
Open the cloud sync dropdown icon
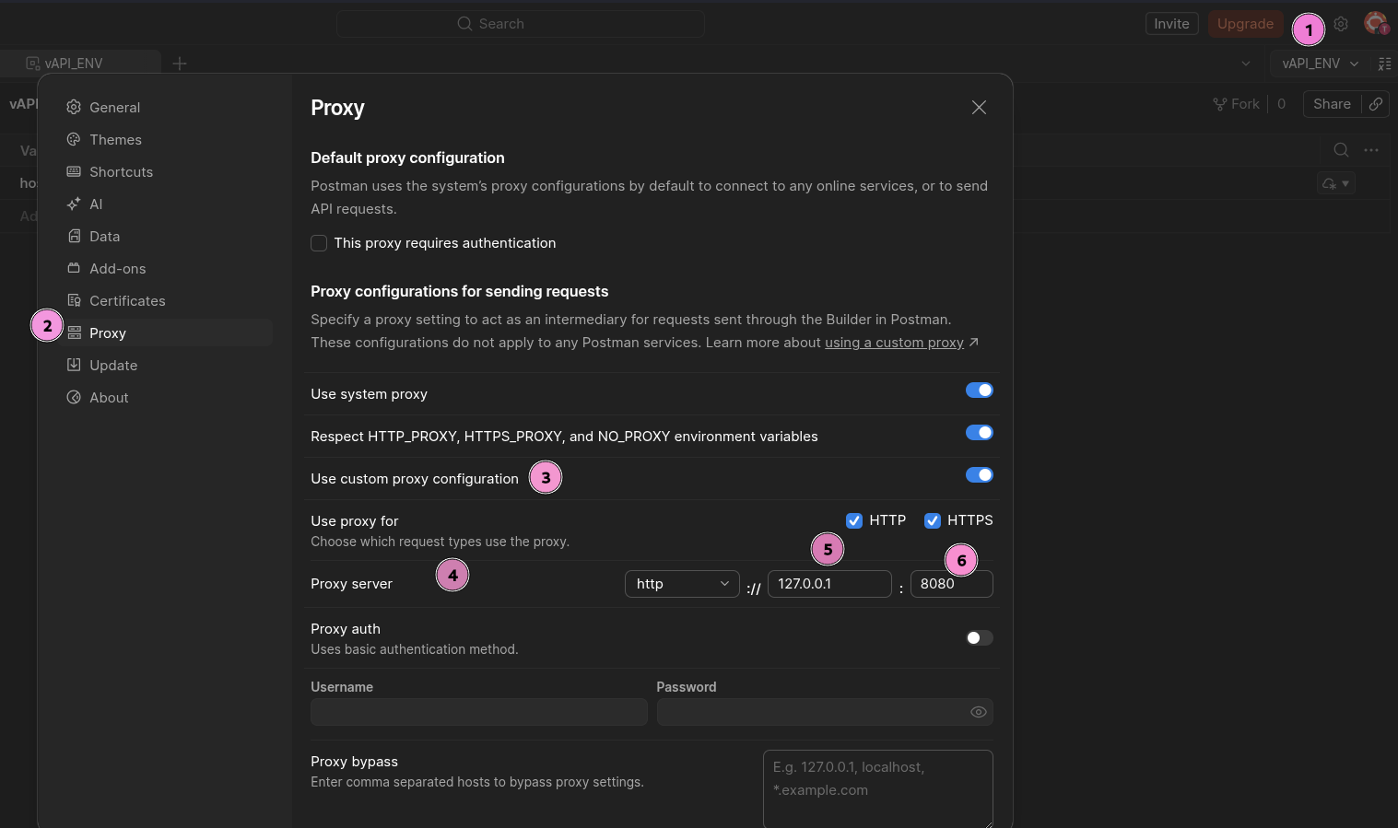click(1335, 183)
